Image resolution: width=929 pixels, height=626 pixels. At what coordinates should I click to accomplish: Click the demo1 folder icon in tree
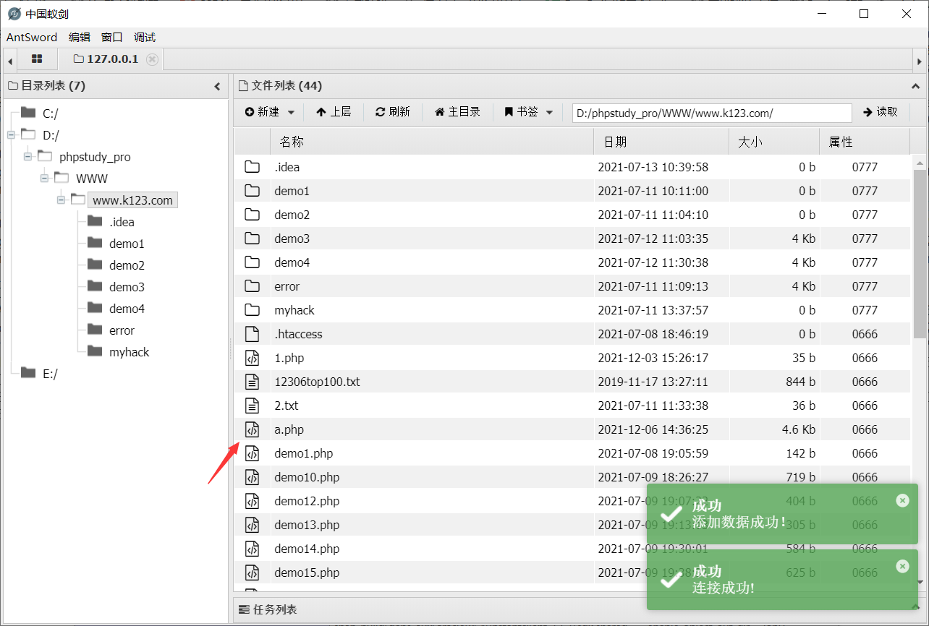point(95,243)
